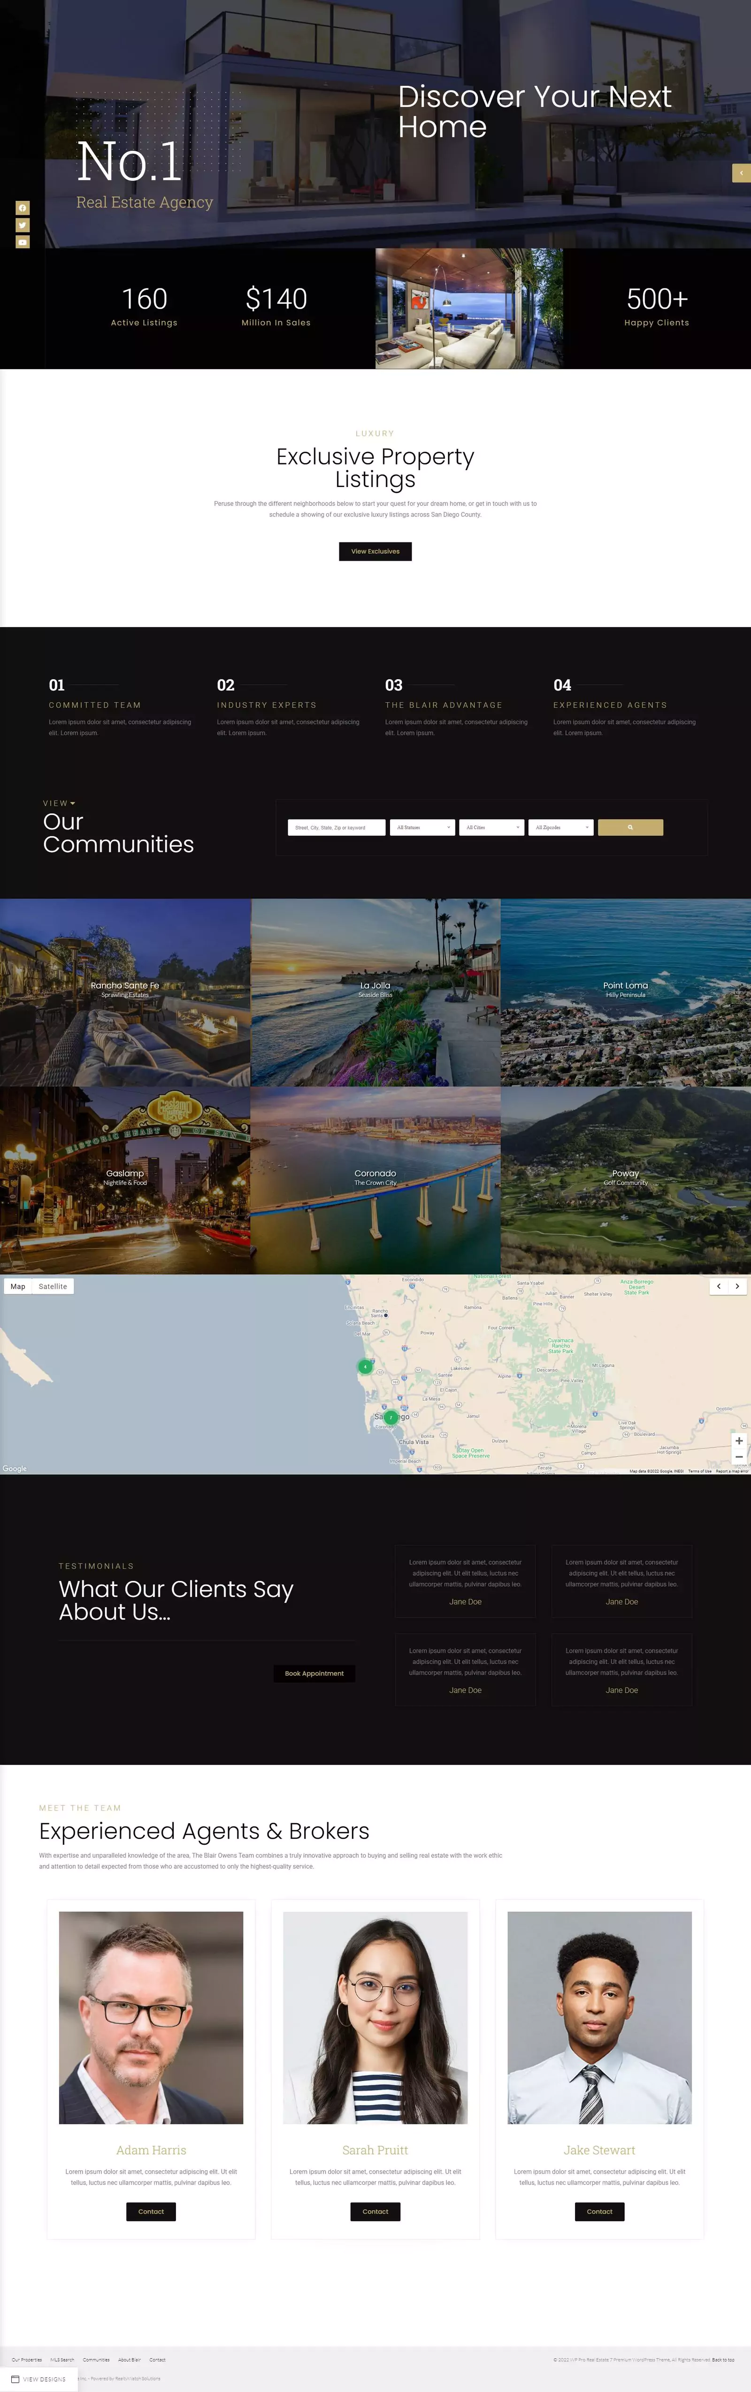Click the Adam Harris name heading
Image resolution: width=751 pixels, height=2392 pixels.
tap(151, 2150)
